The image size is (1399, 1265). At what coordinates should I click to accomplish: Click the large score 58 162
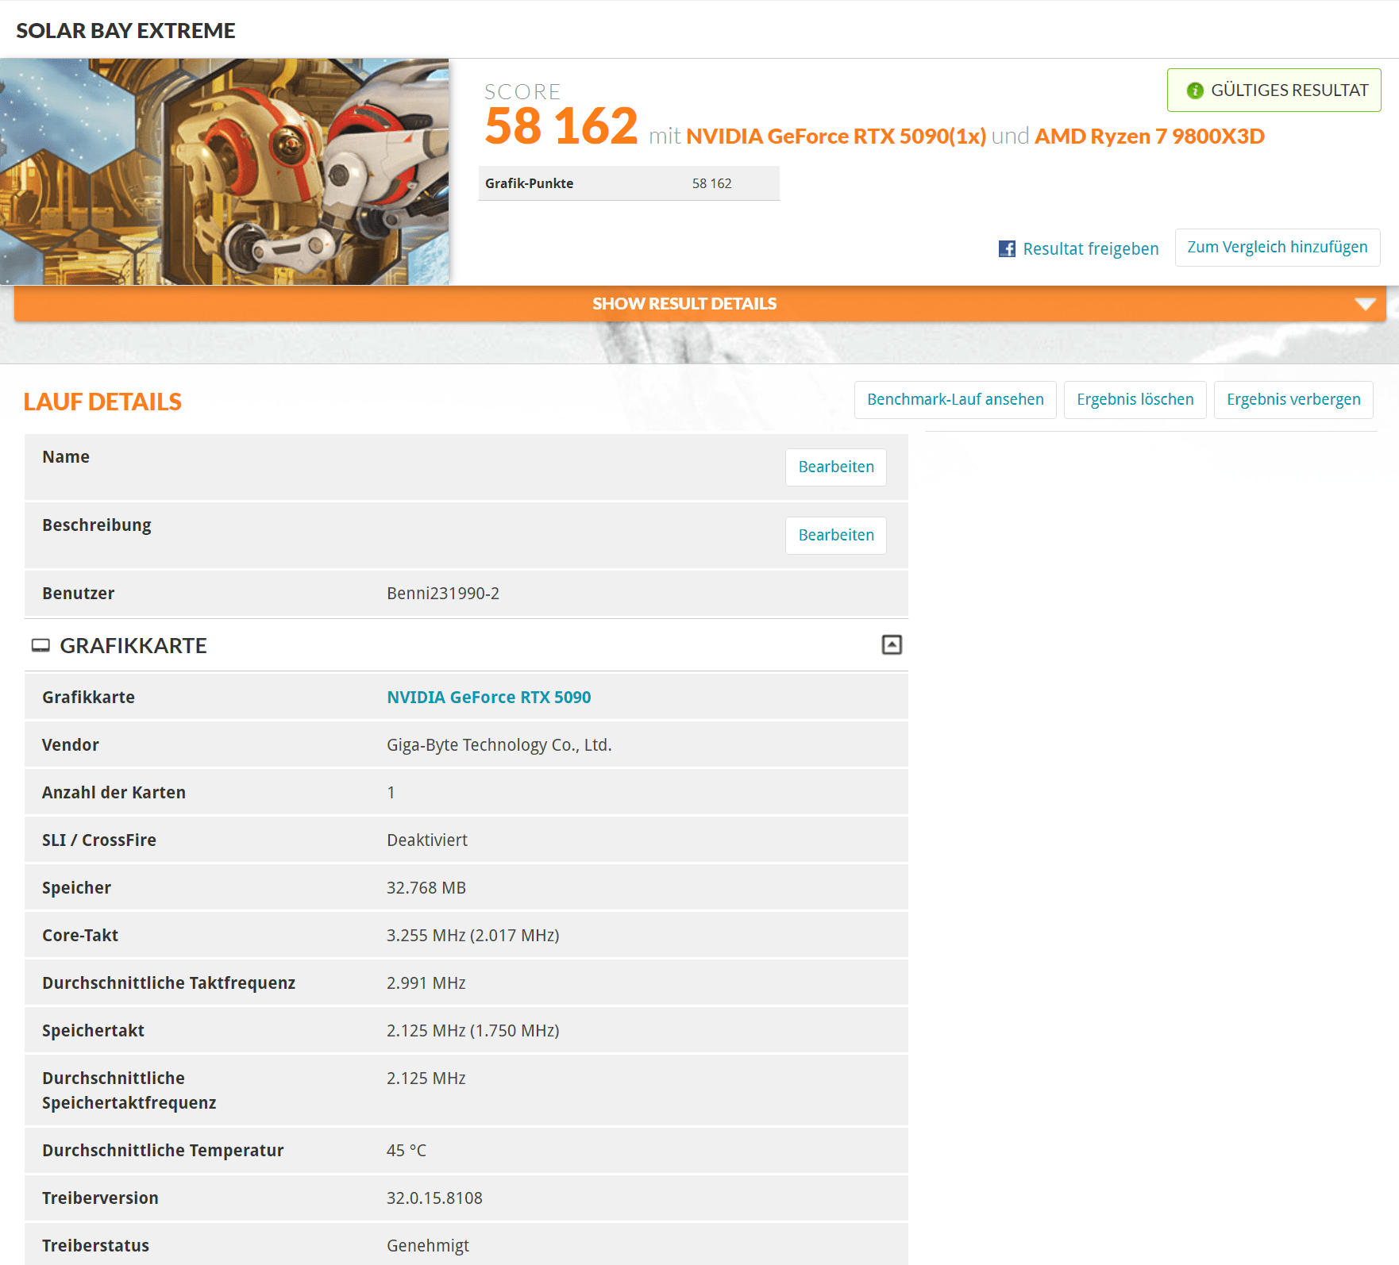[561, 126]
